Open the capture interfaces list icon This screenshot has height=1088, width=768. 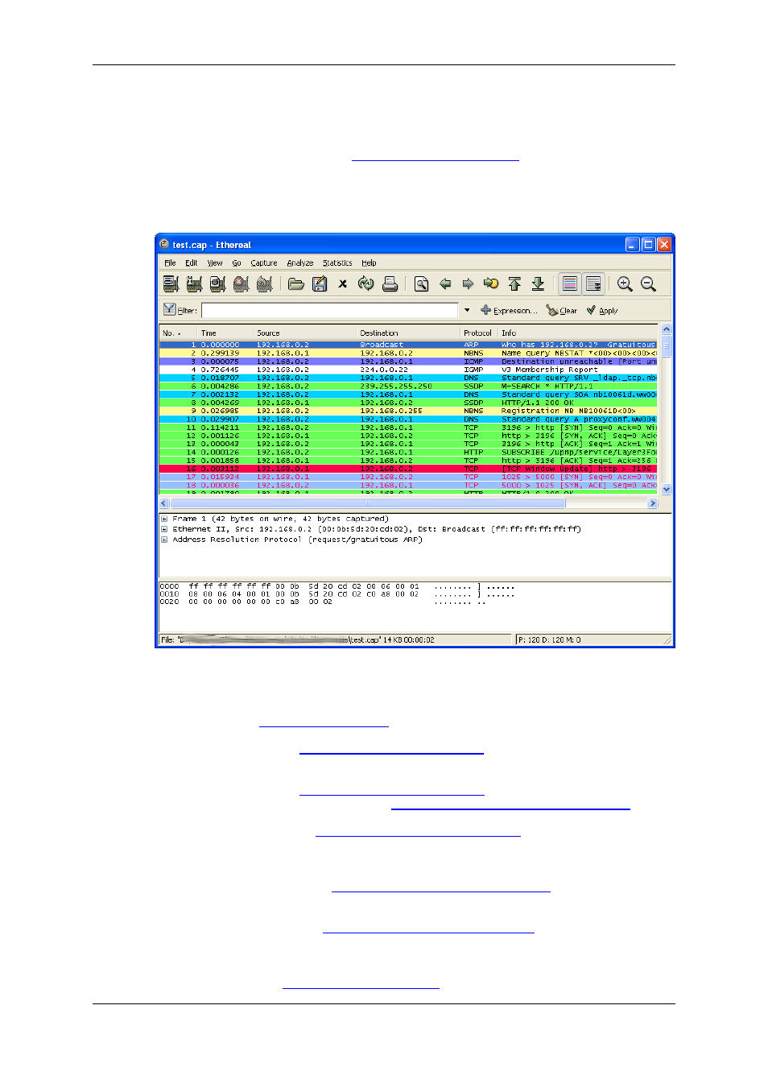171,283
